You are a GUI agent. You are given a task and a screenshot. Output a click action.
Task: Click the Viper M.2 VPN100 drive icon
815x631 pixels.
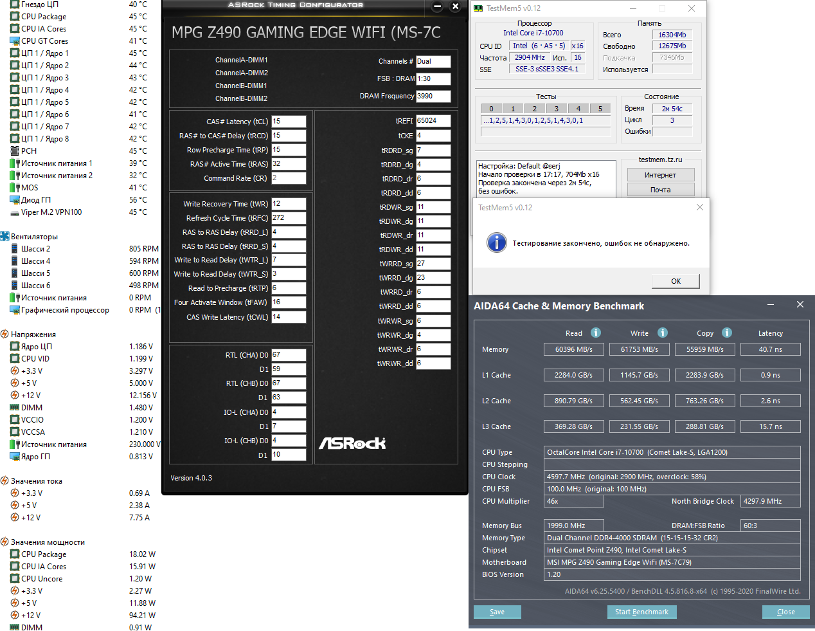[x=15, y=212]
